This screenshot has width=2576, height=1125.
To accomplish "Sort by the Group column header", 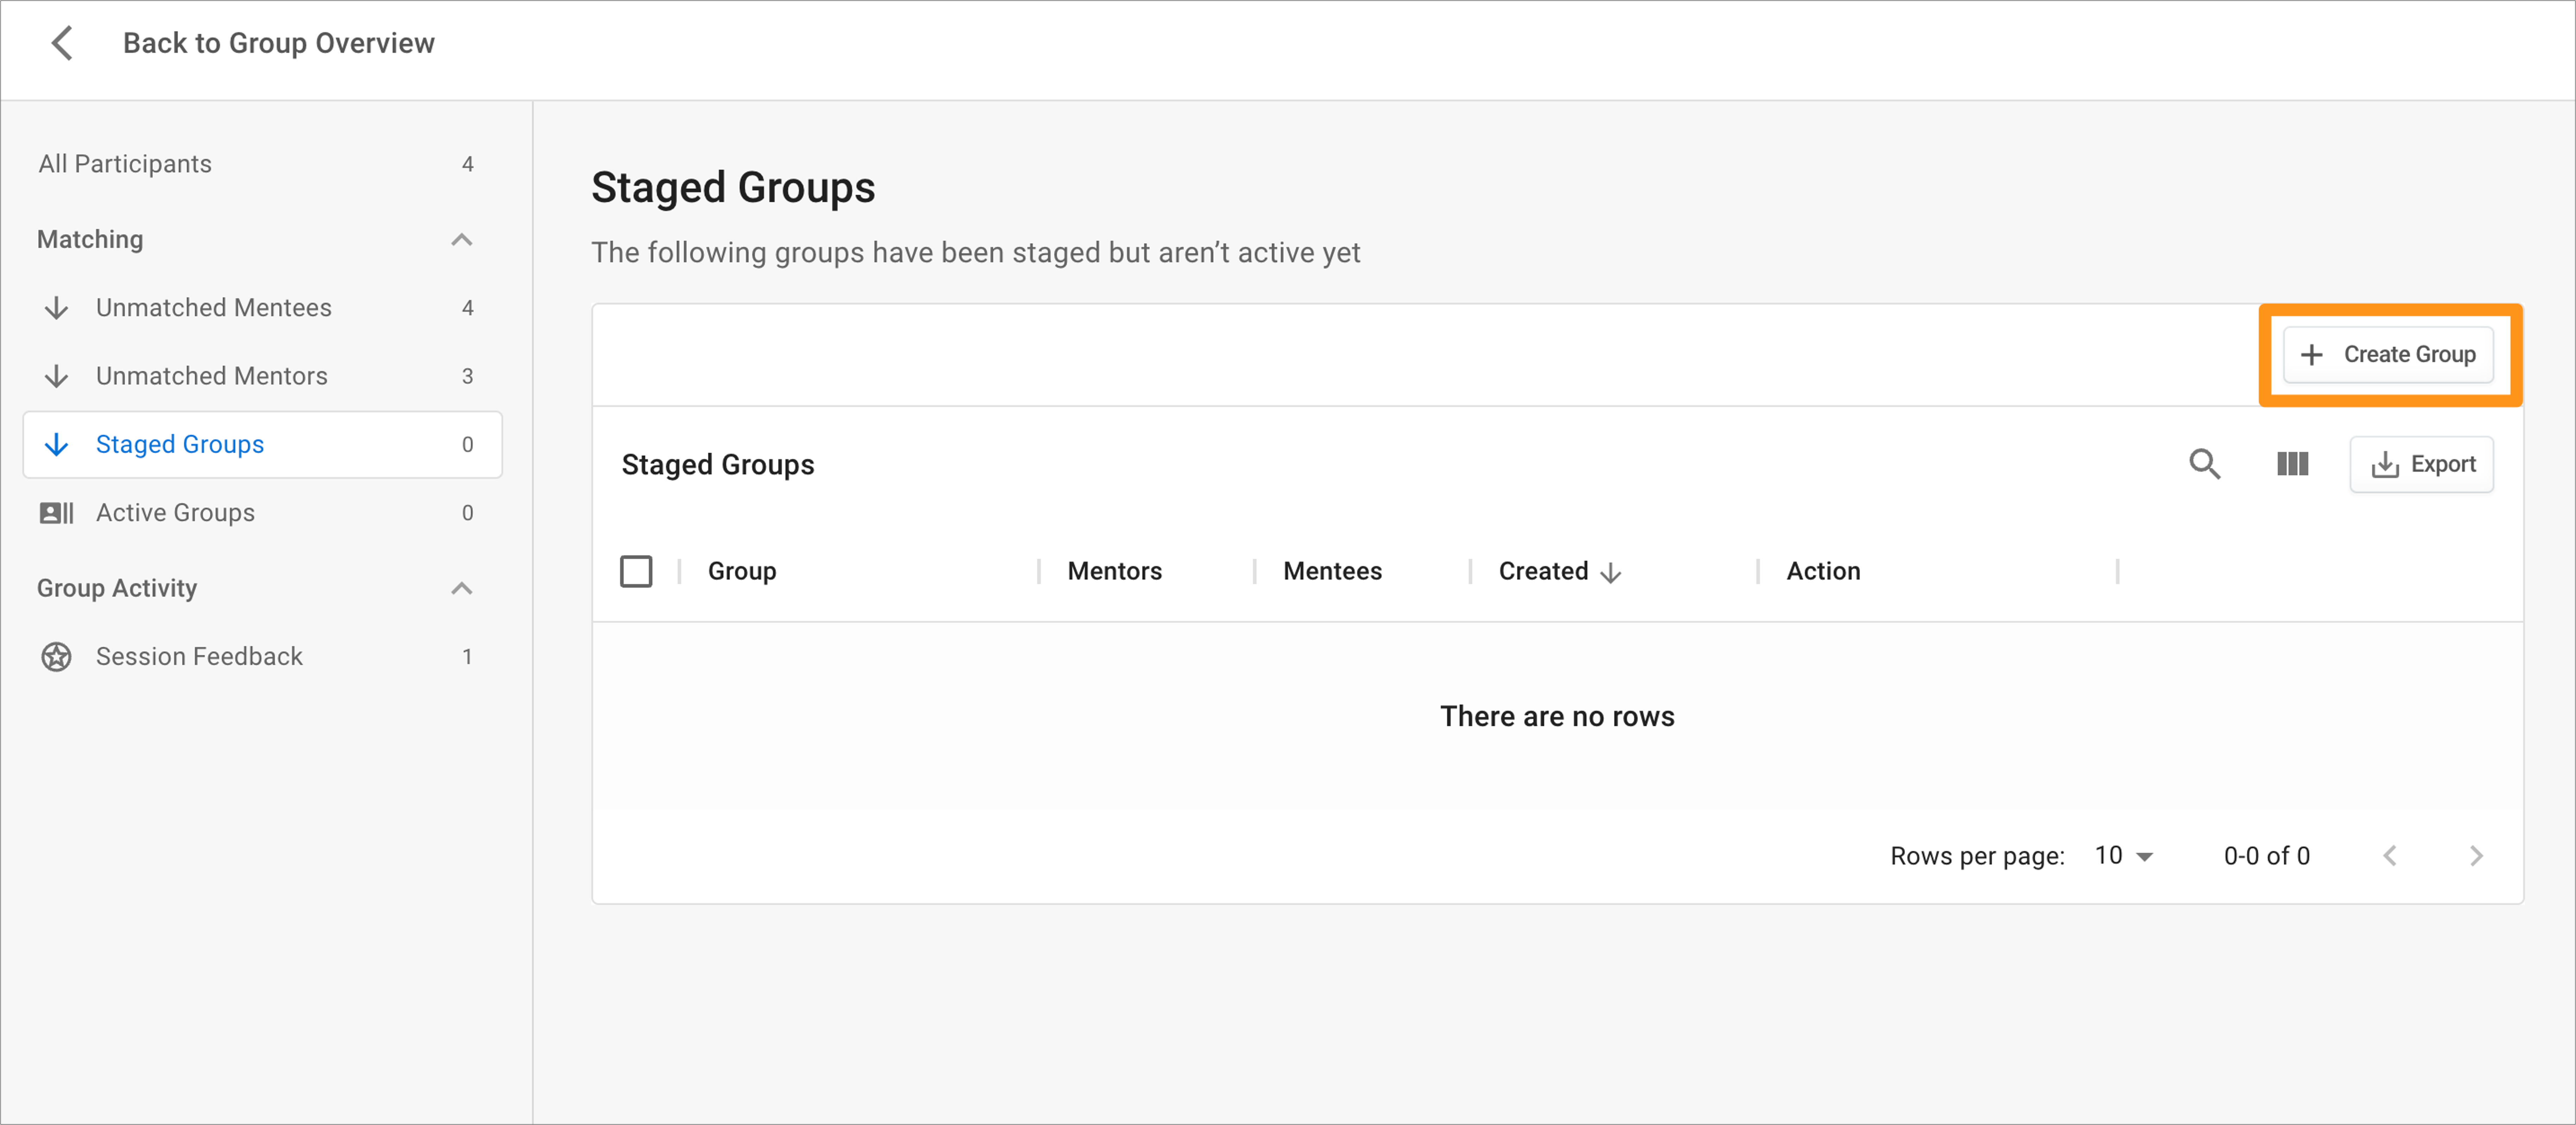I will click(742, 571).
